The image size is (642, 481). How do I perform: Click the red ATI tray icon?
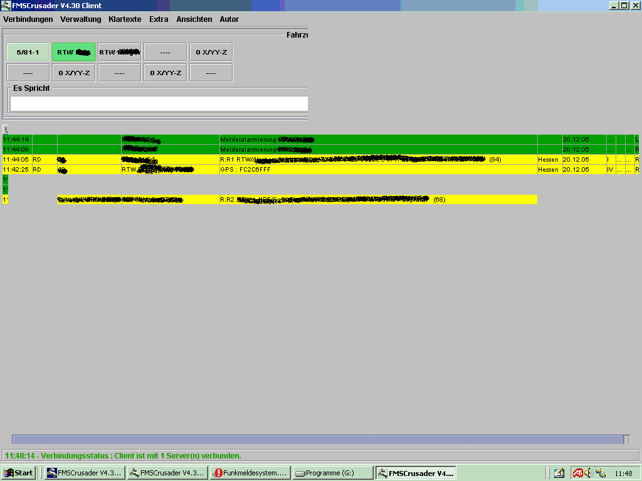pos(577,473)
